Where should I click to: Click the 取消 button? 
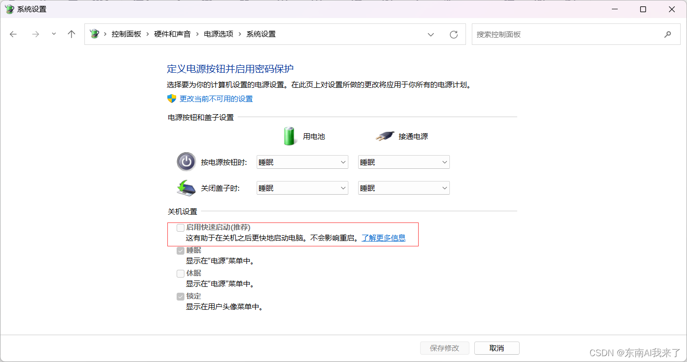pos(497,348)
